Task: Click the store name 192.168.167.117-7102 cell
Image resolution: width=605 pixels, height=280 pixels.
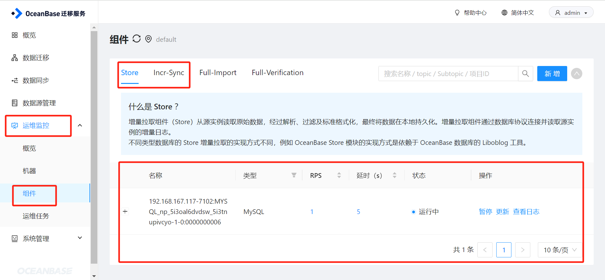Action: 188,211
